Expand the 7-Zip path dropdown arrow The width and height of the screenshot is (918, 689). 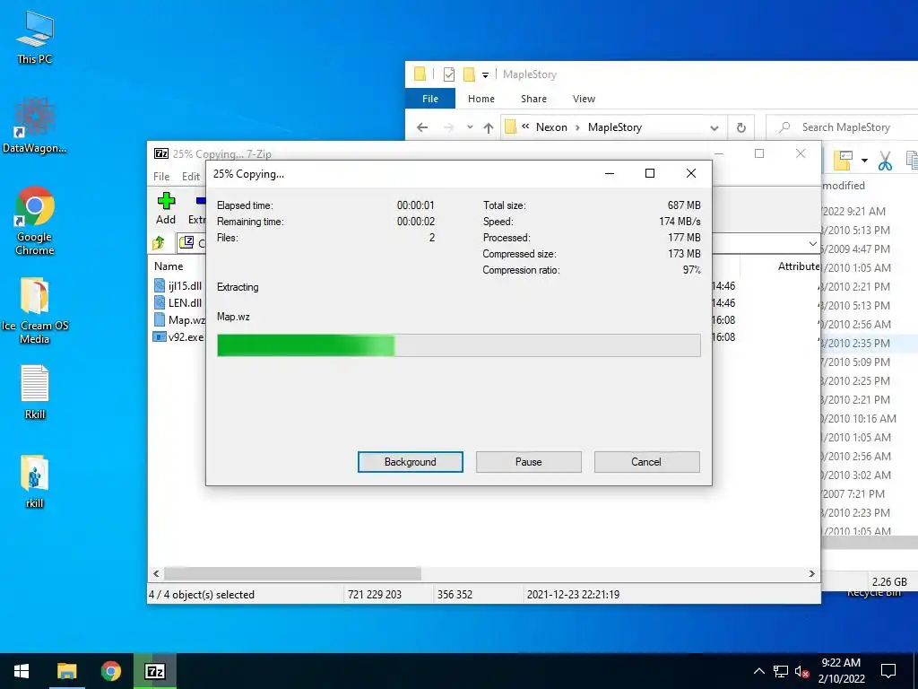[812, 243]
